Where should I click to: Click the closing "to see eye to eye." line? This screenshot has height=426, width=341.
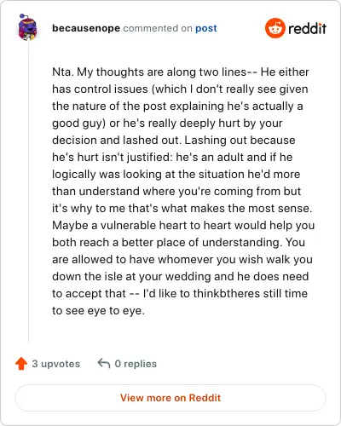98,311
